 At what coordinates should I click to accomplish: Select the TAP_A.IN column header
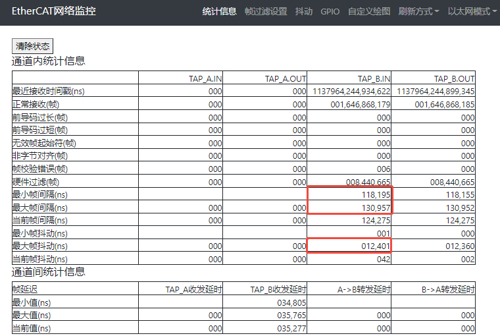[205, 78]
